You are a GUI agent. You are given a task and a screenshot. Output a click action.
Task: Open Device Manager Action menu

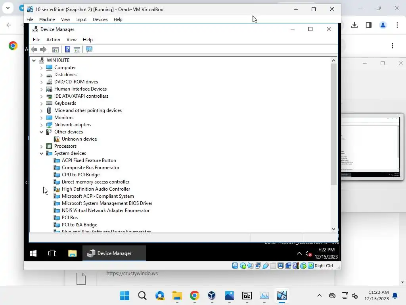(53, 40)
